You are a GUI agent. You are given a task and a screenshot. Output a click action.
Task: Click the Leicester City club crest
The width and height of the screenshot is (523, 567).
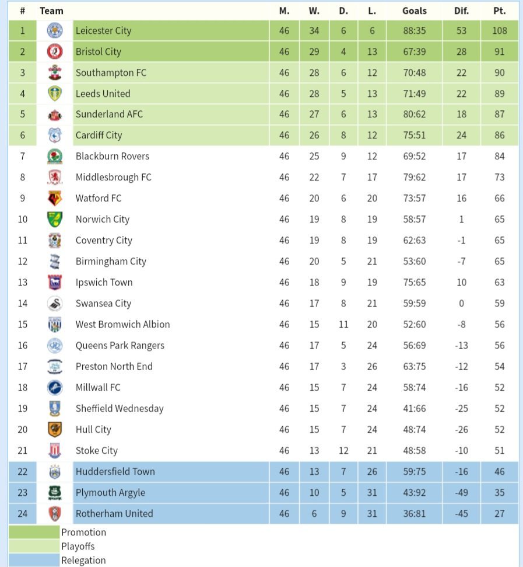tap(55, 30)
